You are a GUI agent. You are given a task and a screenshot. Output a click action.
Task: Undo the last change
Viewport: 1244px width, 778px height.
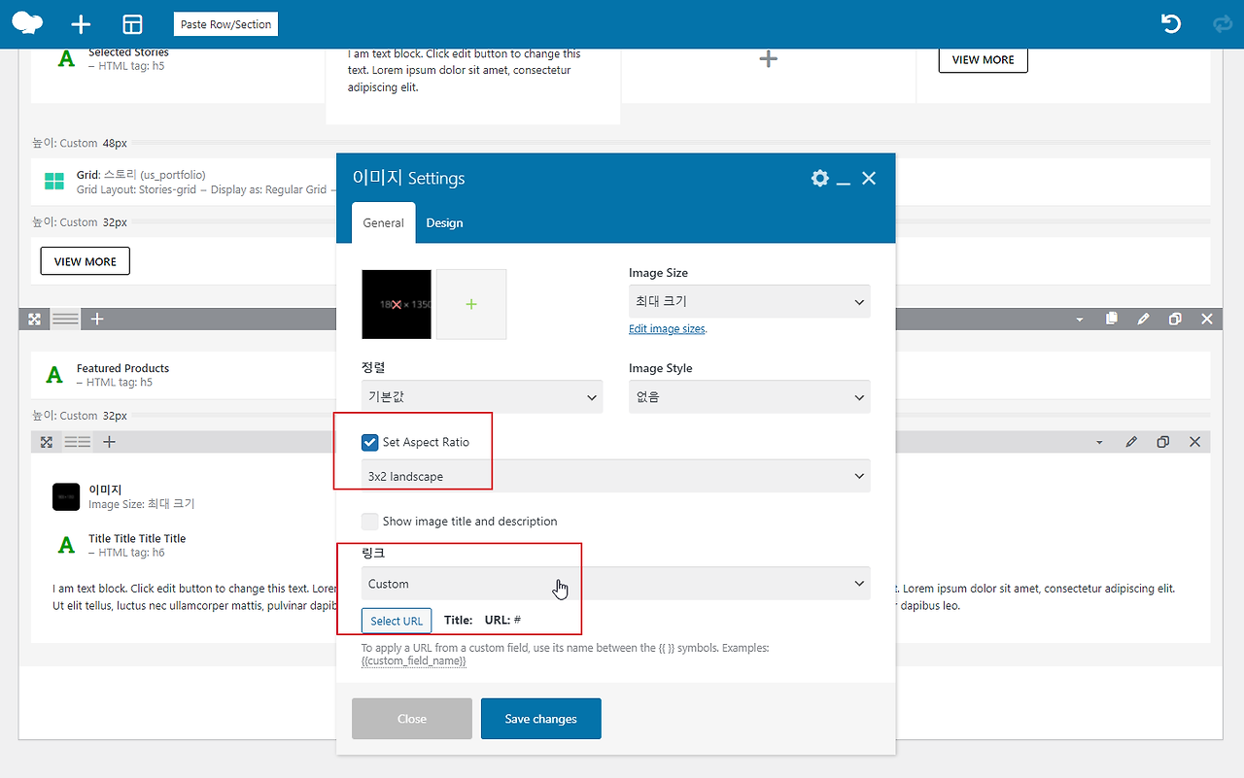pyautogui.click(x=1171, y=24)
